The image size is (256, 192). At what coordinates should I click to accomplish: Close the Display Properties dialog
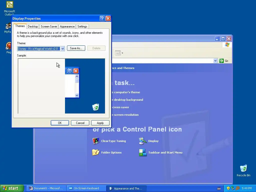click(108, 18)
